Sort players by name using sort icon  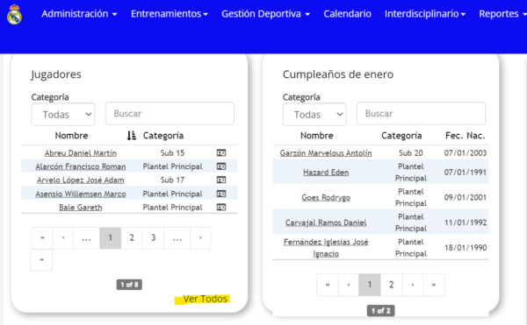(132, 136)
